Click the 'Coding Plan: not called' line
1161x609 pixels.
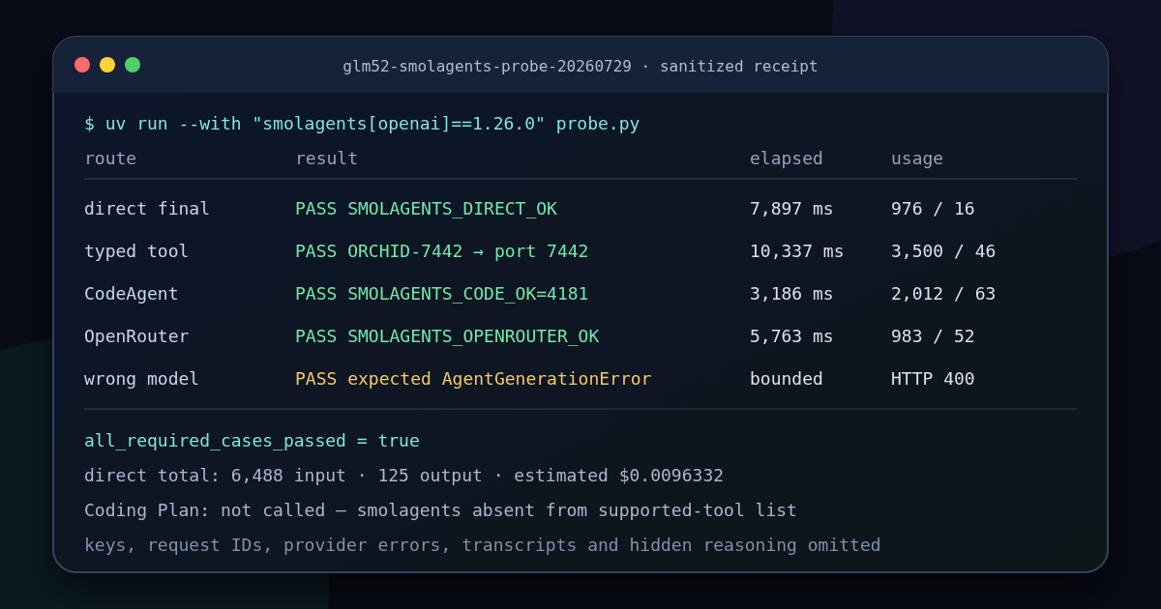click(440, 510)
